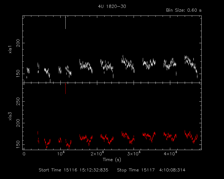Click the '150' tick label on xis3 axis
Image resolution: width=224 pixels, height=179 pixels.
pos(18,145)
